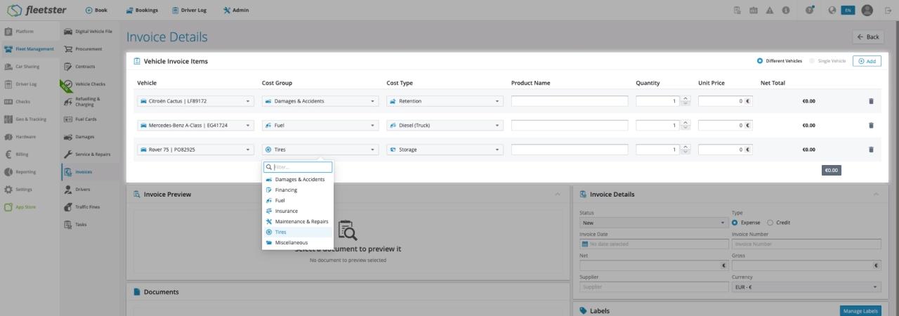Collapse the Invoice Details panel
The width and height of the screenshot is (899, 316).
[876, 195]
